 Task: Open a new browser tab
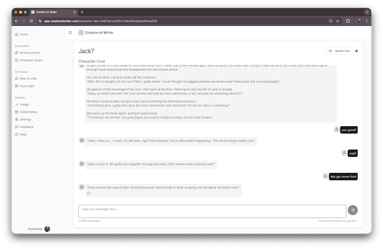[x=82, y=12]
